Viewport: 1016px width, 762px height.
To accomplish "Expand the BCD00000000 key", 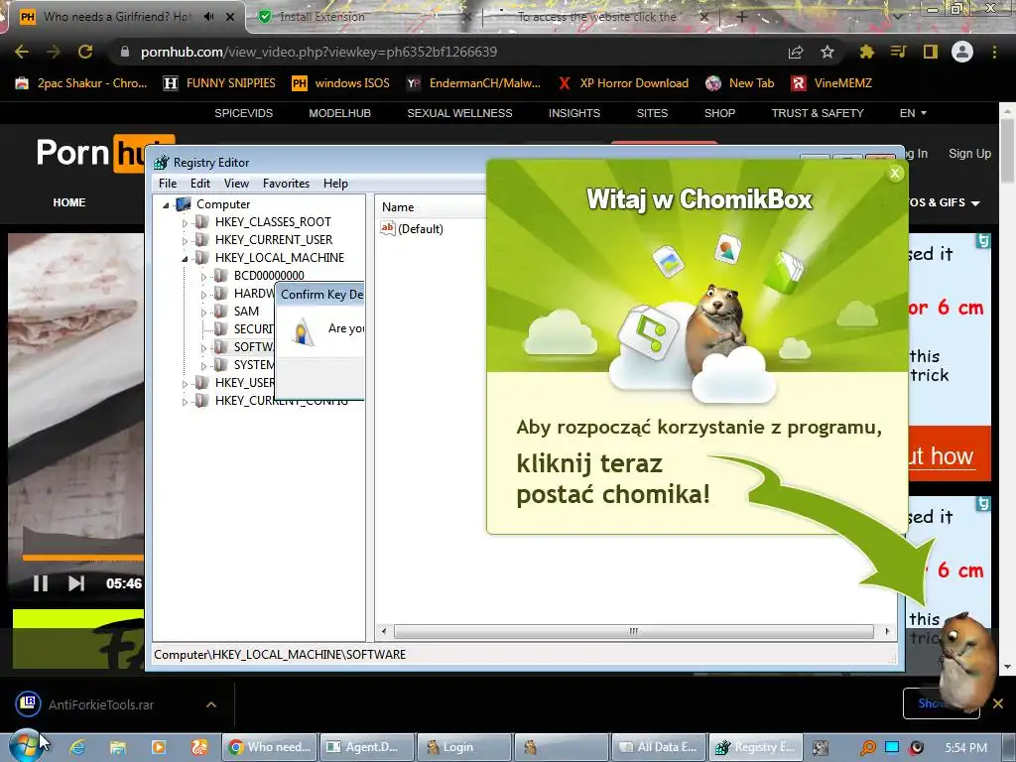I will [203, 276].
